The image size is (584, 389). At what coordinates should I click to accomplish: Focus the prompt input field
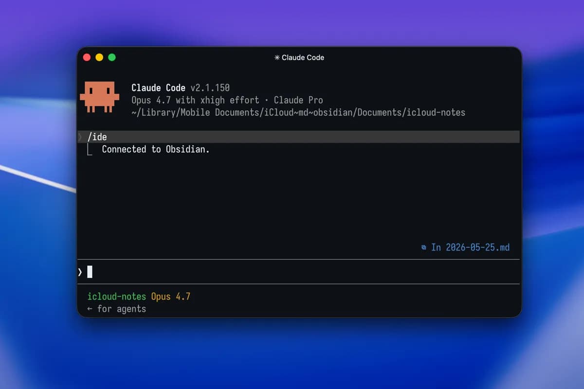click(298, 272)
